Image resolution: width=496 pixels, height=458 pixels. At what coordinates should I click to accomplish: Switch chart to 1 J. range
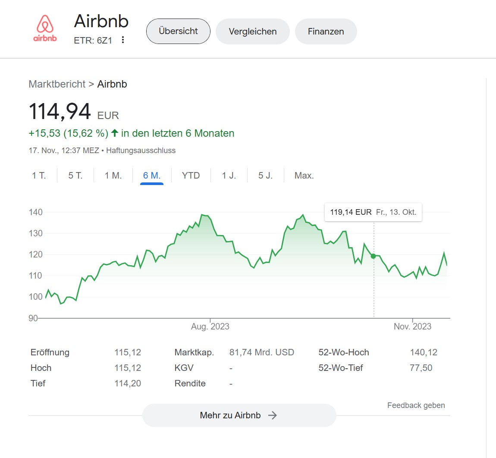tap(229, 175)
